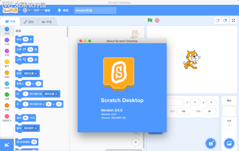
Task: Click the y value 0 in 移到 x: block
Action: pos(38,84)
